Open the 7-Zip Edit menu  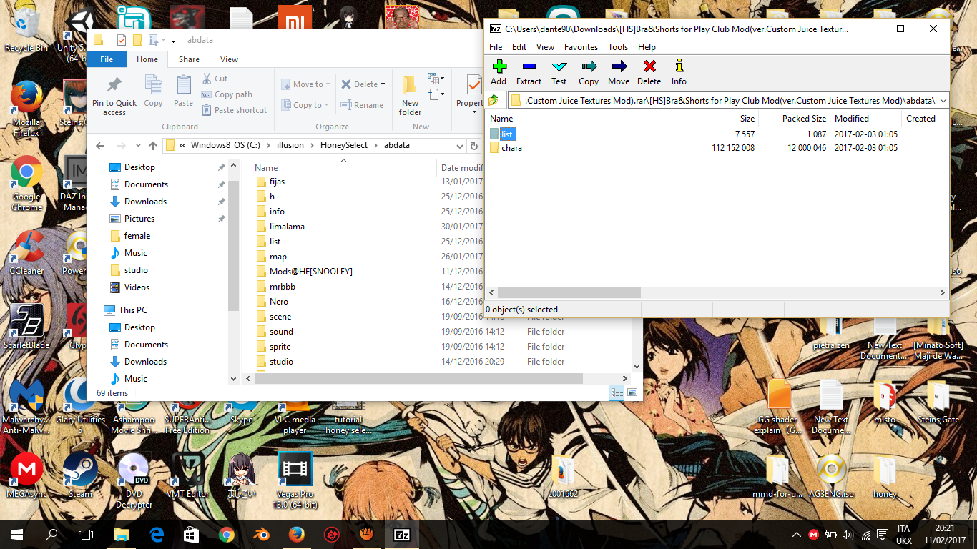[x=519, y=47]
